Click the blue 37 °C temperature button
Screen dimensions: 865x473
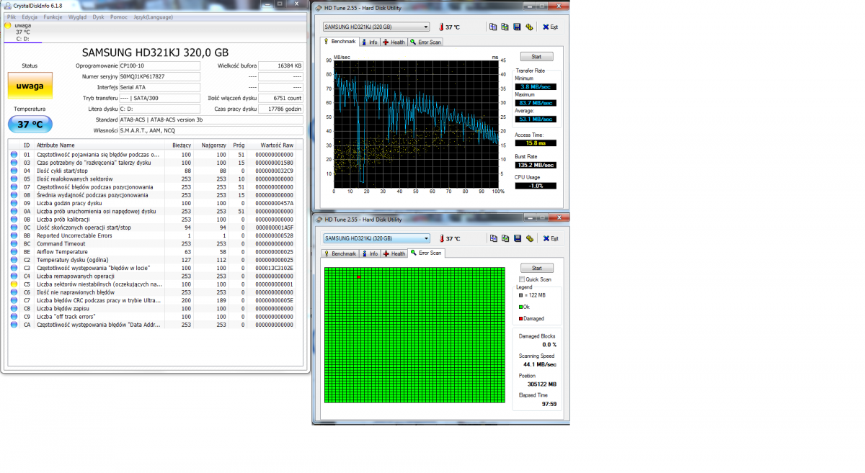click(x=30, y=124)
